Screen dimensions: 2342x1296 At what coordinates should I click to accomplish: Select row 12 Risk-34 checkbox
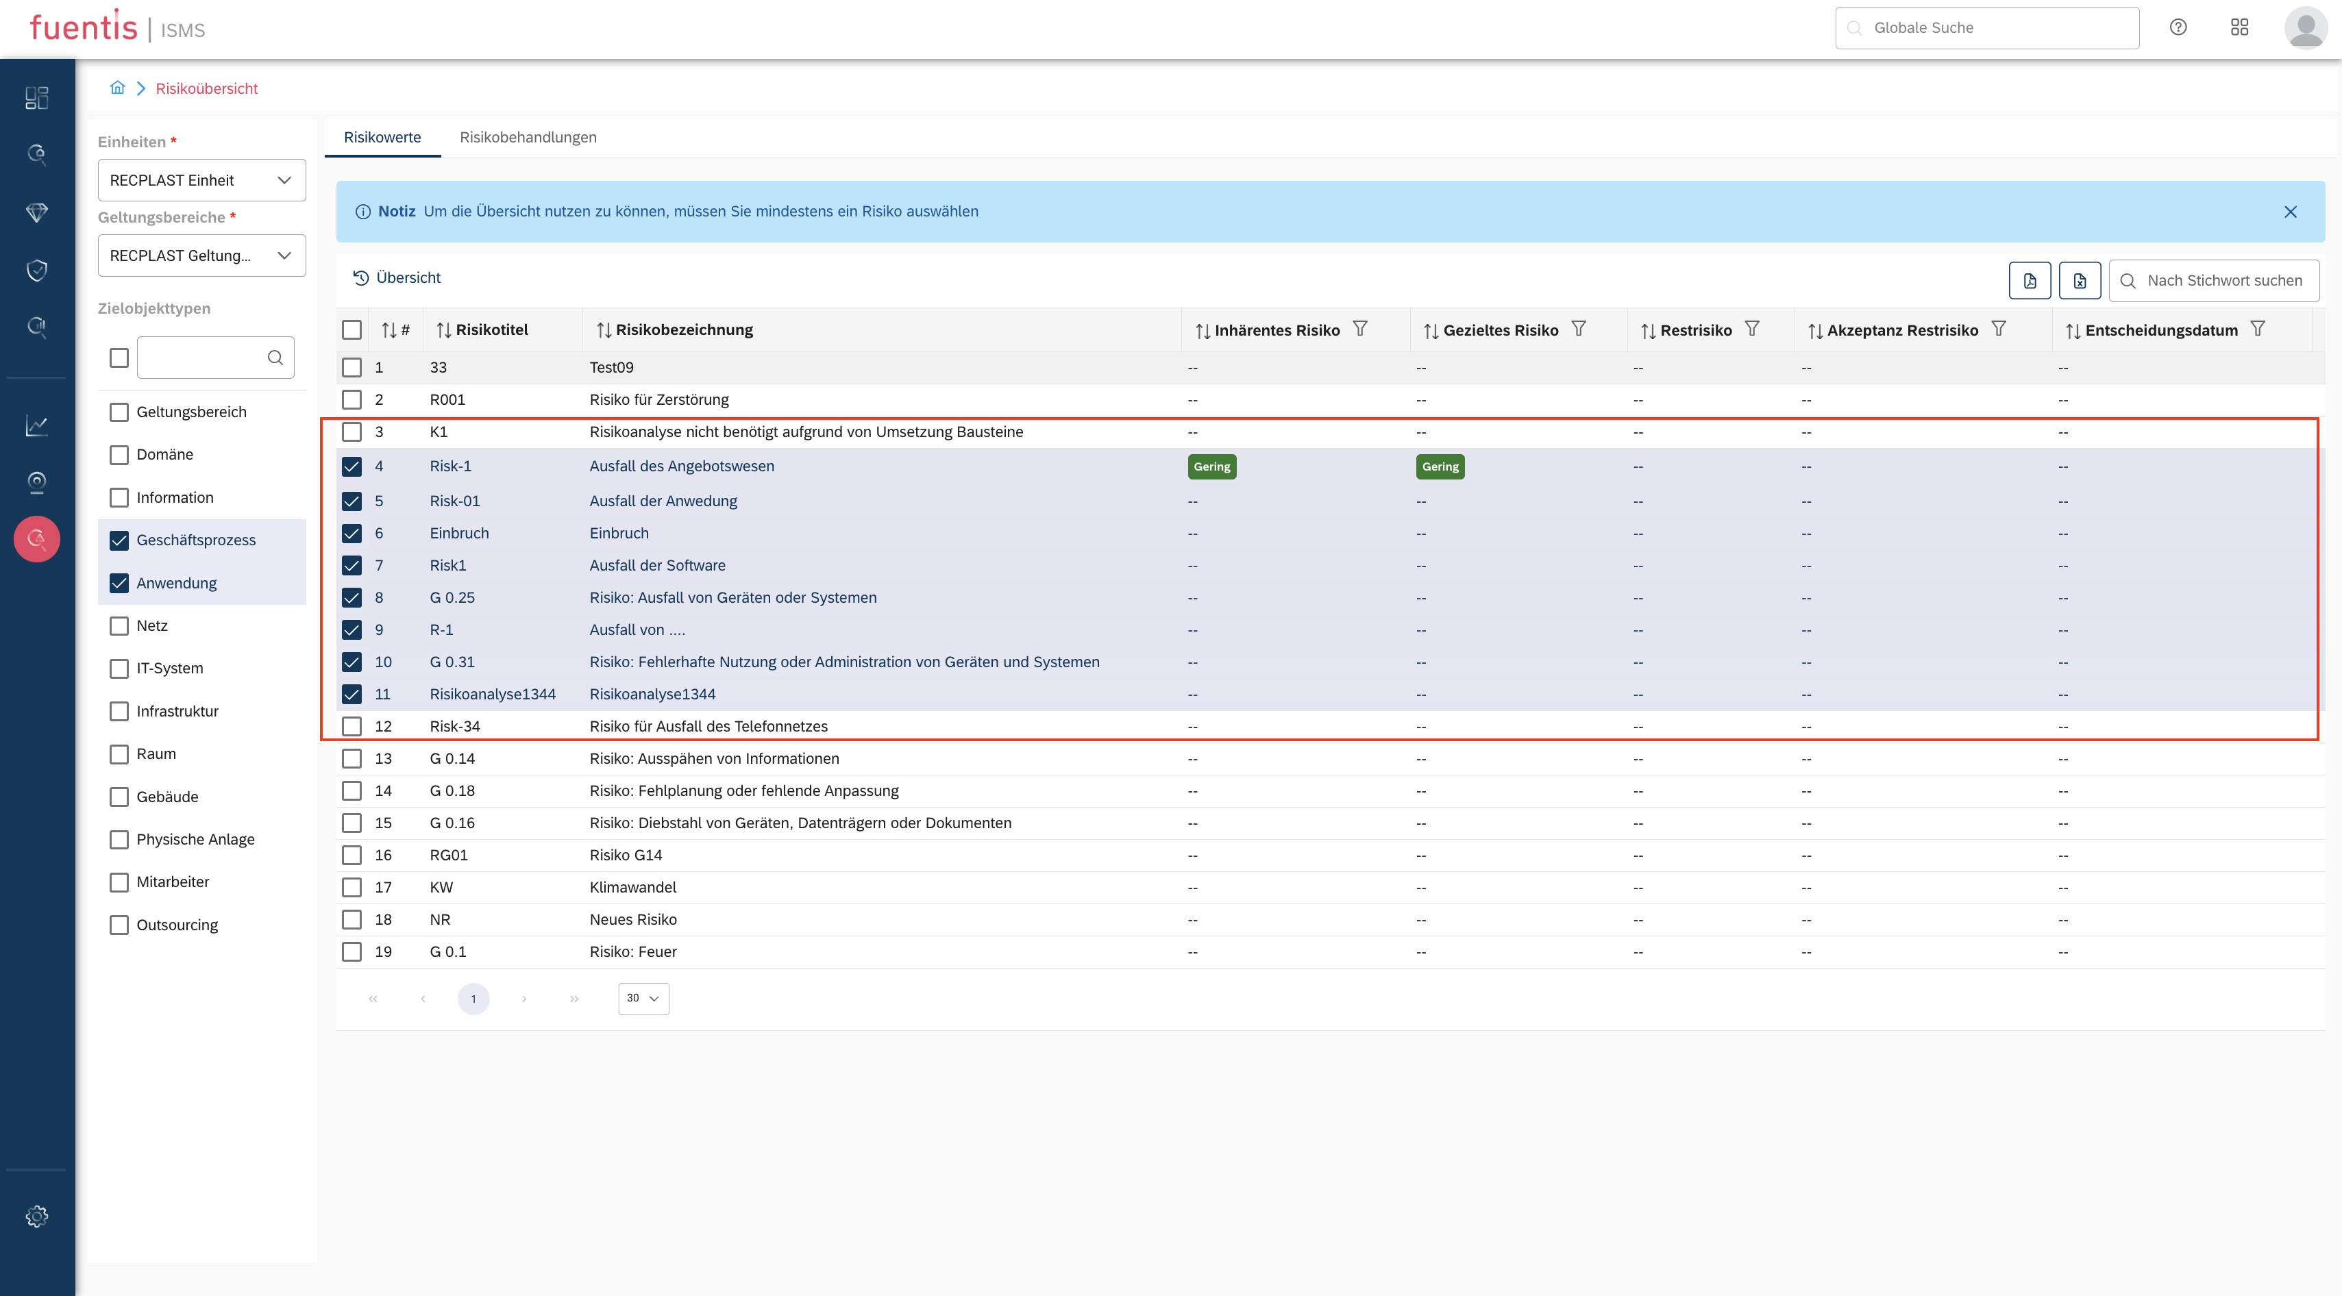352,726
